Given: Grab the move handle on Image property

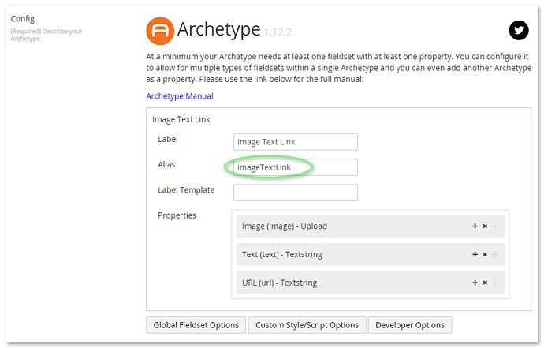Looking at the screenshot, I should (495, 226).
